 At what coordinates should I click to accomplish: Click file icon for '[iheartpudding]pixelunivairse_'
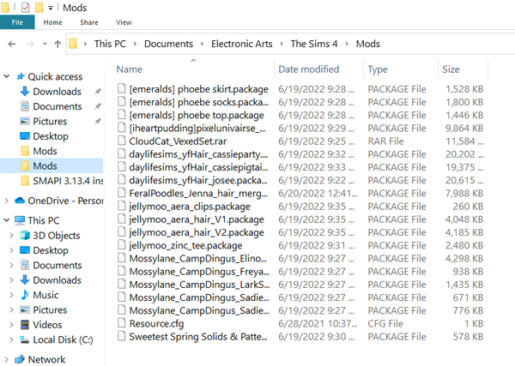click(122, 127)
